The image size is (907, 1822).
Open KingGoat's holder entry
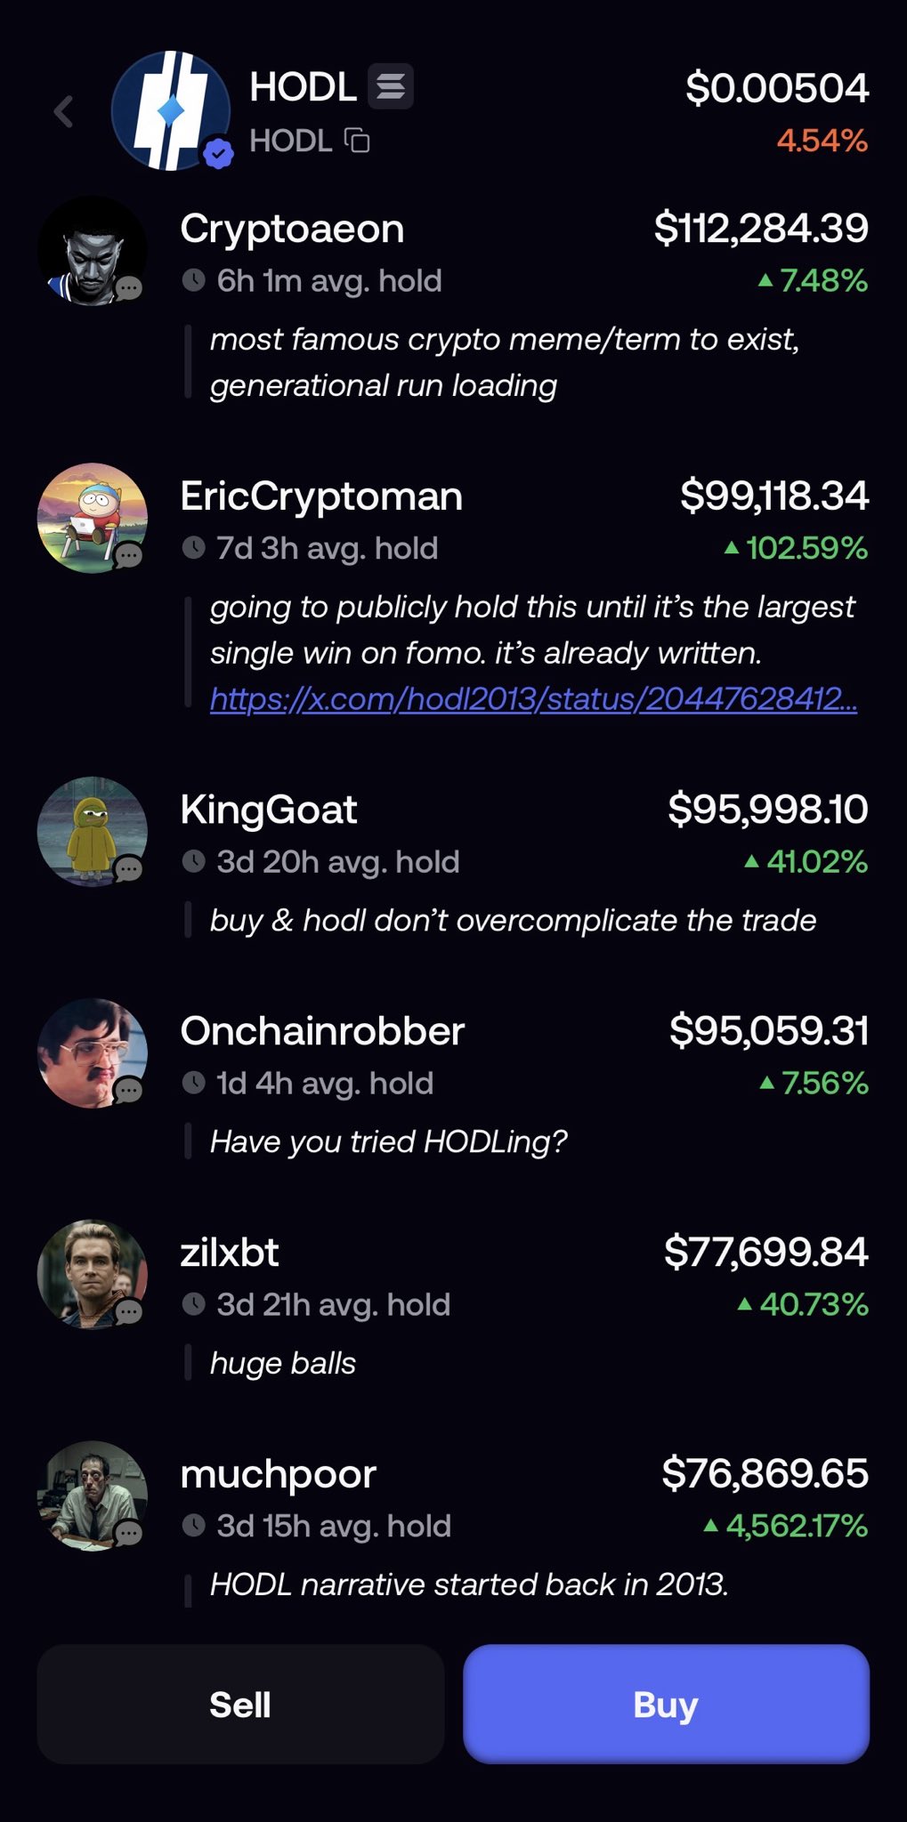click(x=268, y=810)
